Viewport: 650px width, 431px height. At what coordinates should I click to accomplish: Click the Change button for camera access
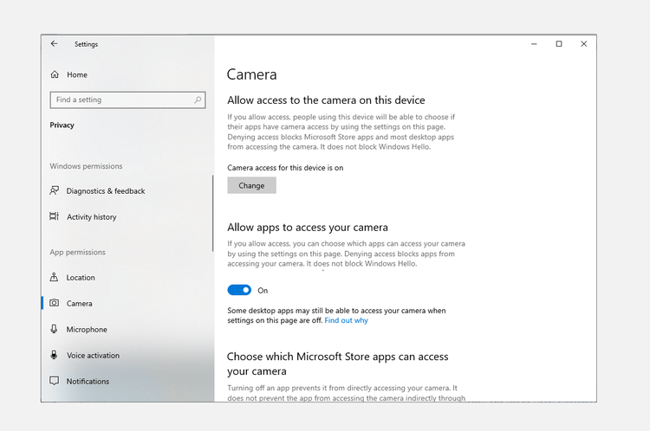point(251,185)
